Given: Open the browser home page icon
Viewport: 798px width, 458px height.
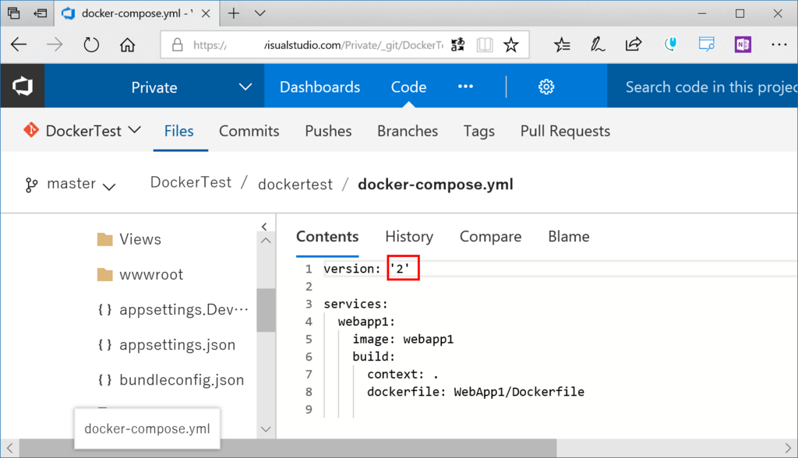Looking at the screenshot, I should (x=127, y=44).
